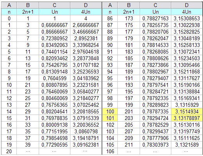Image resolution: width=203 pixels, height=156 pixels.
Task: Click the cell with value 0,7604599
Action: [x=54, y=78]
